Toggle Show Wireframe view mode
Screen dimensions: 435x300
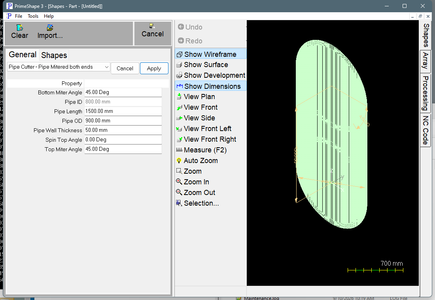pyautogui.click(x=210, y=54)
